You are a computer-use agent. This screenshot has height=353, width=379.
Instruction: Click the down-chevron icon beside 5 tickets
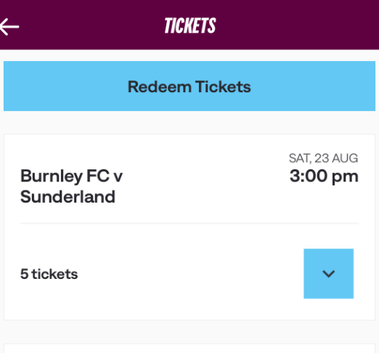pyautogui.click(x=329, y=274)
